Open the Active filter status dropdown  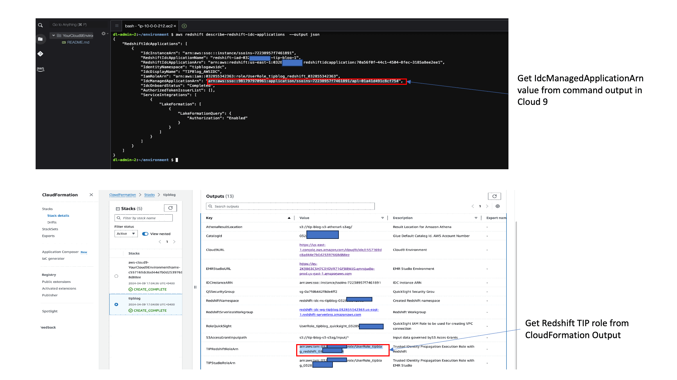coord(126,234)
